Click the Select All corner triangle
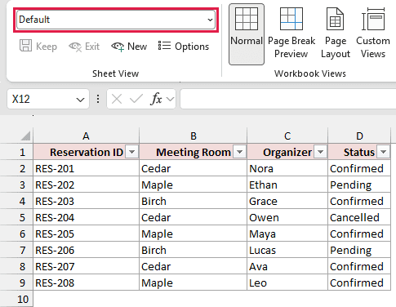Viewport: 396px width, 307px height. 25,136
